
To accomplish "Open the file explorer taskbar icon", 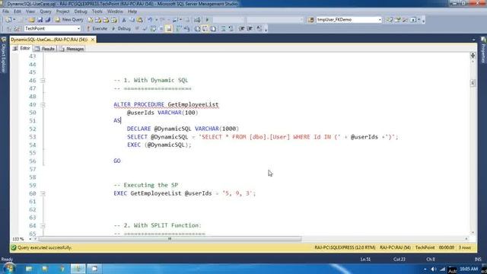I will click(29, 269).
